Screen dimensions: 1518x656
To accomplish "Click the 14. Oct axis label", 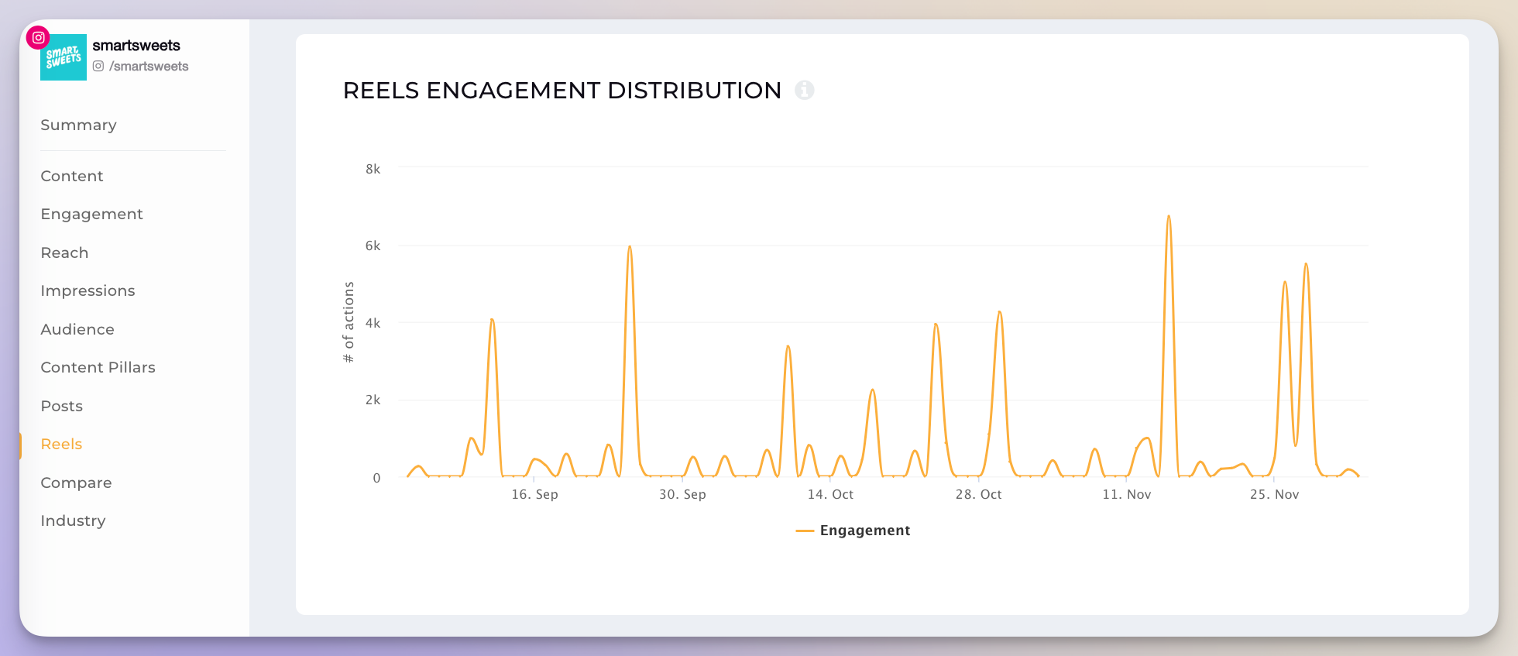I will coord(830,494).
